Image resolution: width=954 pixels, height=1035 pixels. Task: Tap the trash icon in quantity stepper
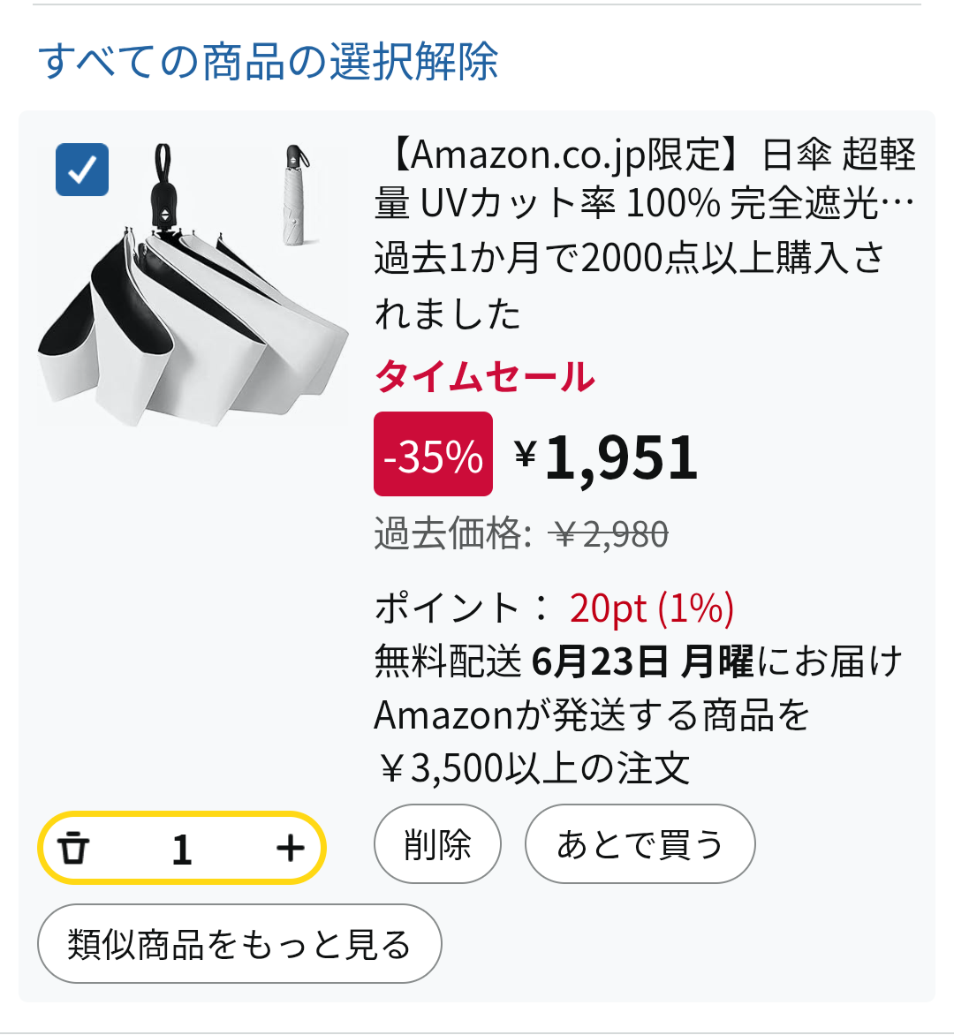[x=74, y=849]
